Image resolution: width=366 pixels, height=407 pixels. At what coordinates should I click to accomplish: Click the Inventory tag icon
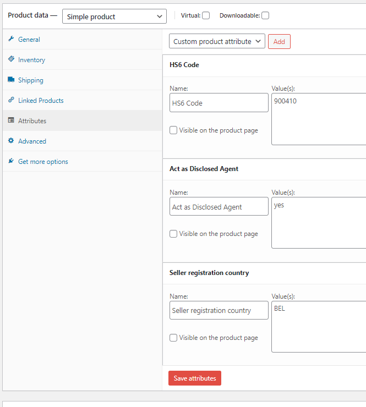tap(11, 59)
